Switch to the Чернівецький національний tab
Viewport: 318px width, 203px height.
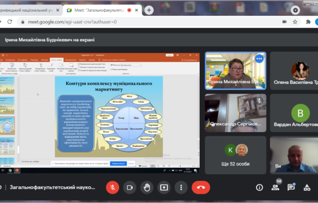pos(26,10)
